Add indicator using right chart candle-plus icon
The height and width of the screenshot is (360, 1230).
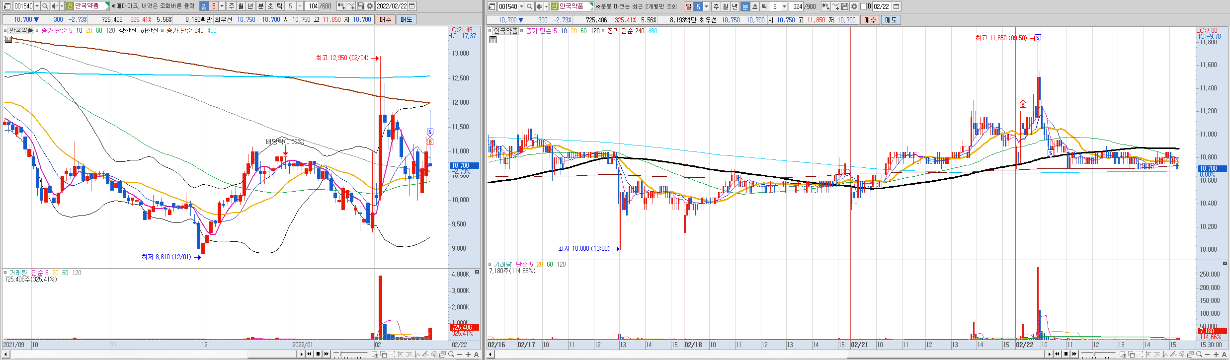click(826, 6)
